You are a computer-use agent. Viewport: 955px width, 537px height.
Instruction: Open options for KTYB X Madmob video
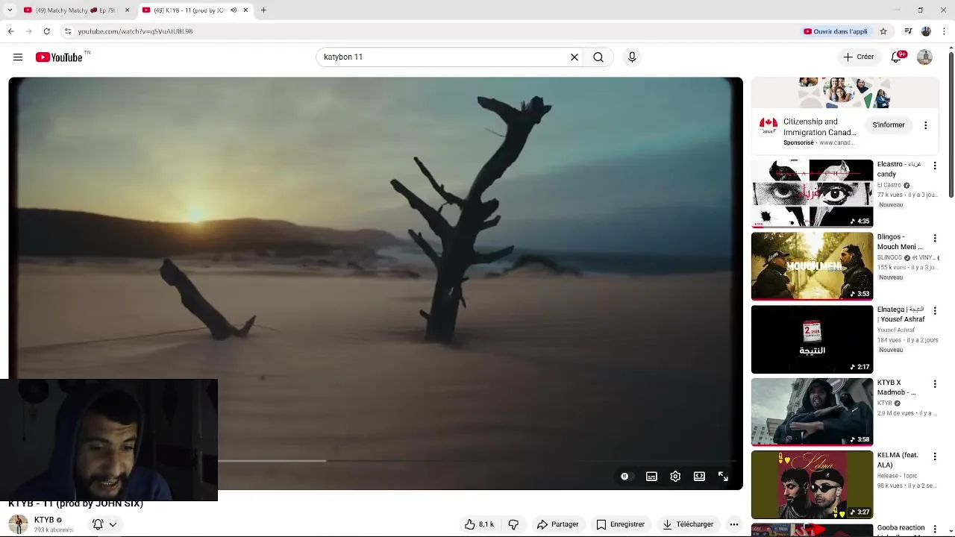point(935,383)
